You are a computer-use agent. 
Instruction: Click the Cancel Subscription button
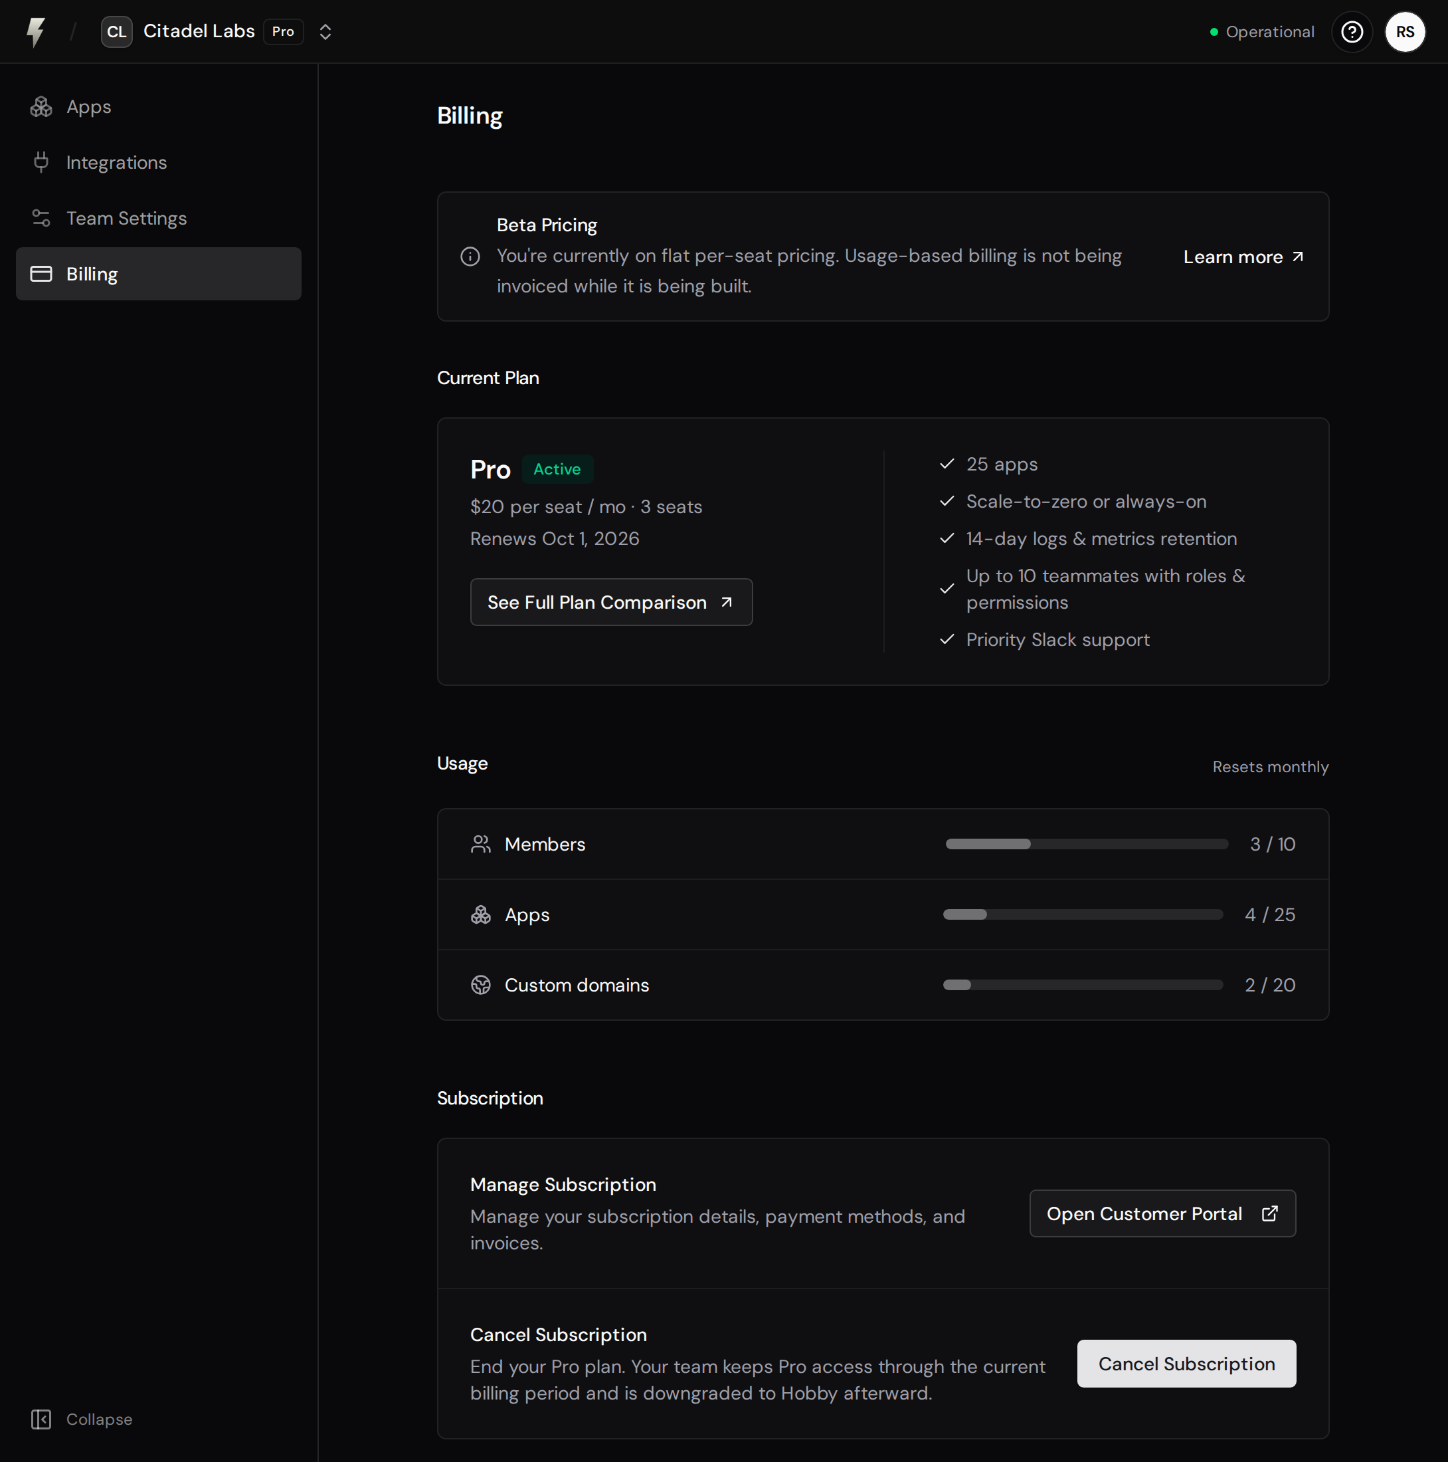[1186, 1364]
